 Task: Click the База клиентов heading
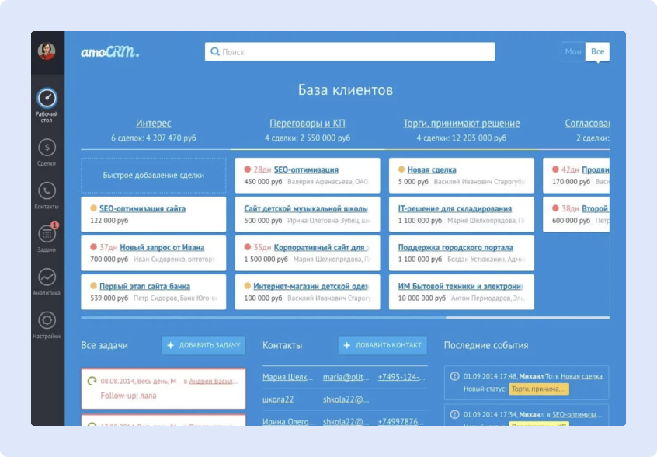pyautogui.click(x=346, y=89)
